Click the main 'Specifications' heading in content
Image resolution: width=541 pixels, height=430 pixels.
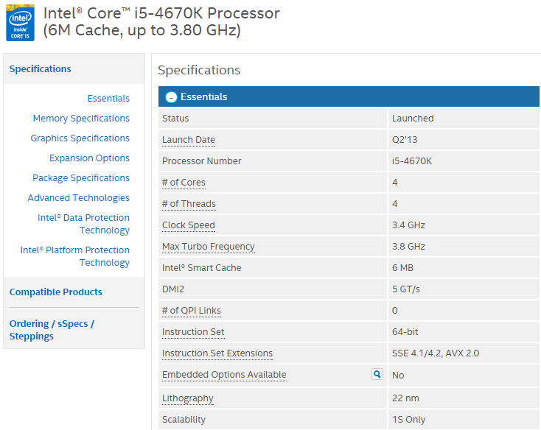pyautogui.click(x=199, y=70)
